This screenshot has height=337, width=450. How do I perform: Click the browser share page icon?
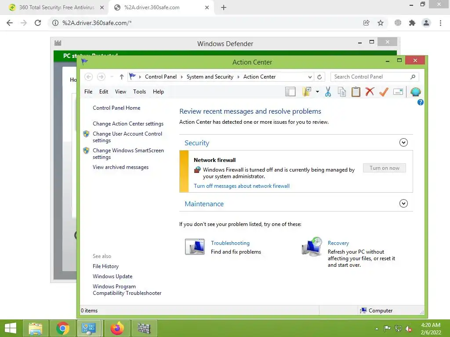pyautogui.click(x=366, y=23)
